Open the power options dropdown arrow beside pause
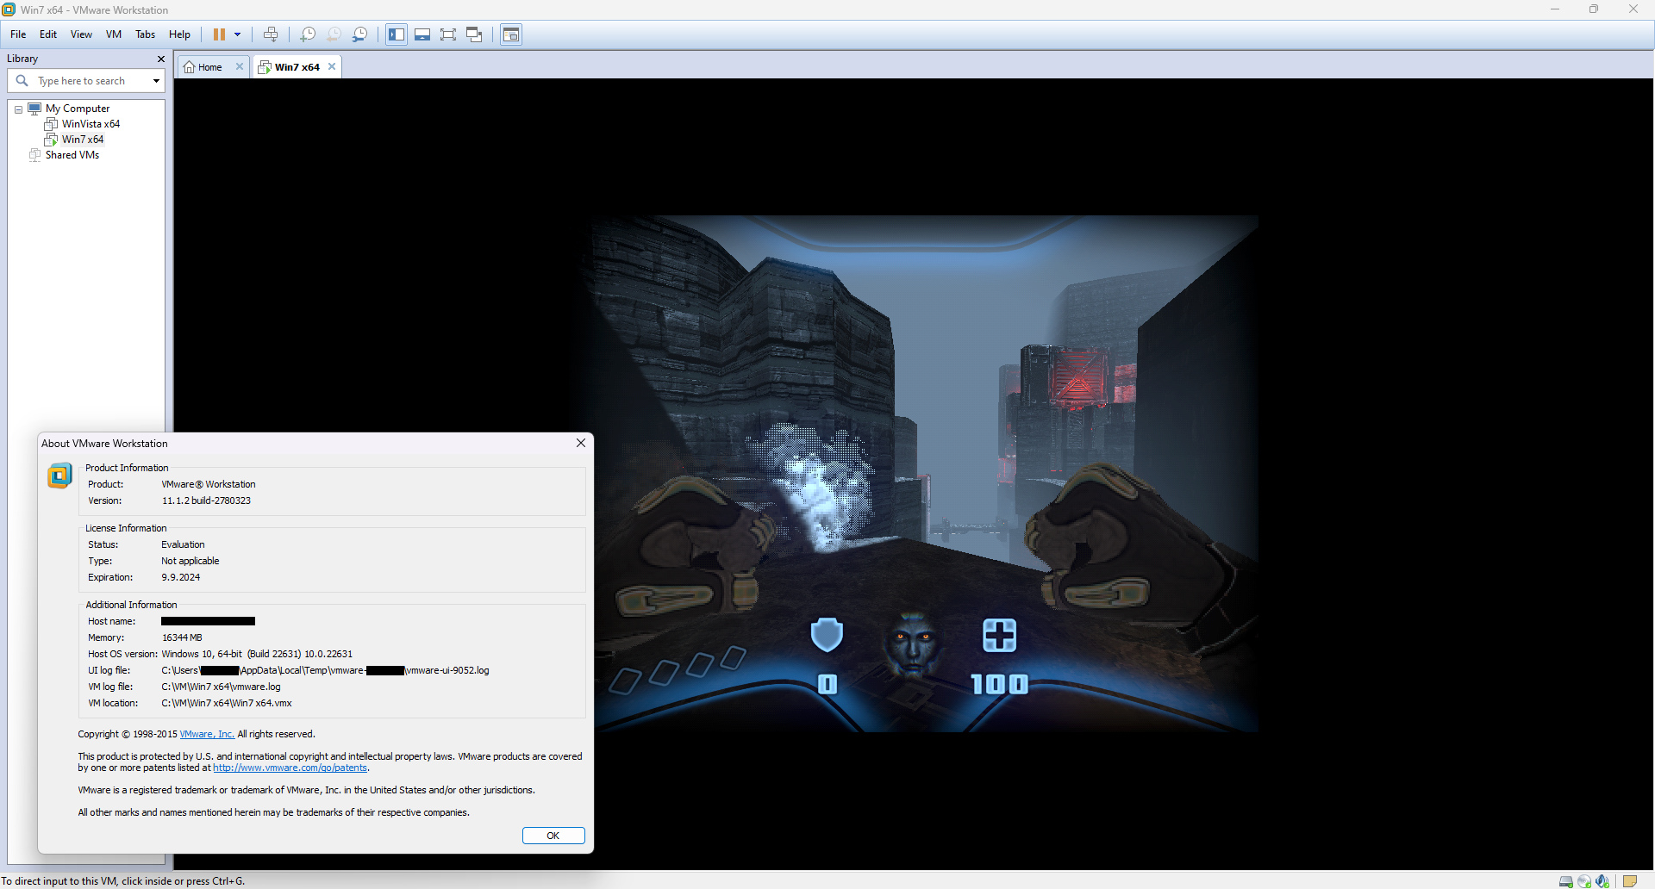 (237, 34)
